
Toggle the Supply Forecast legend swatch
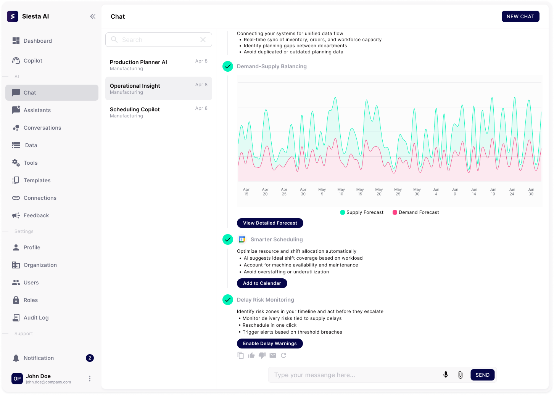click(343, 212)
